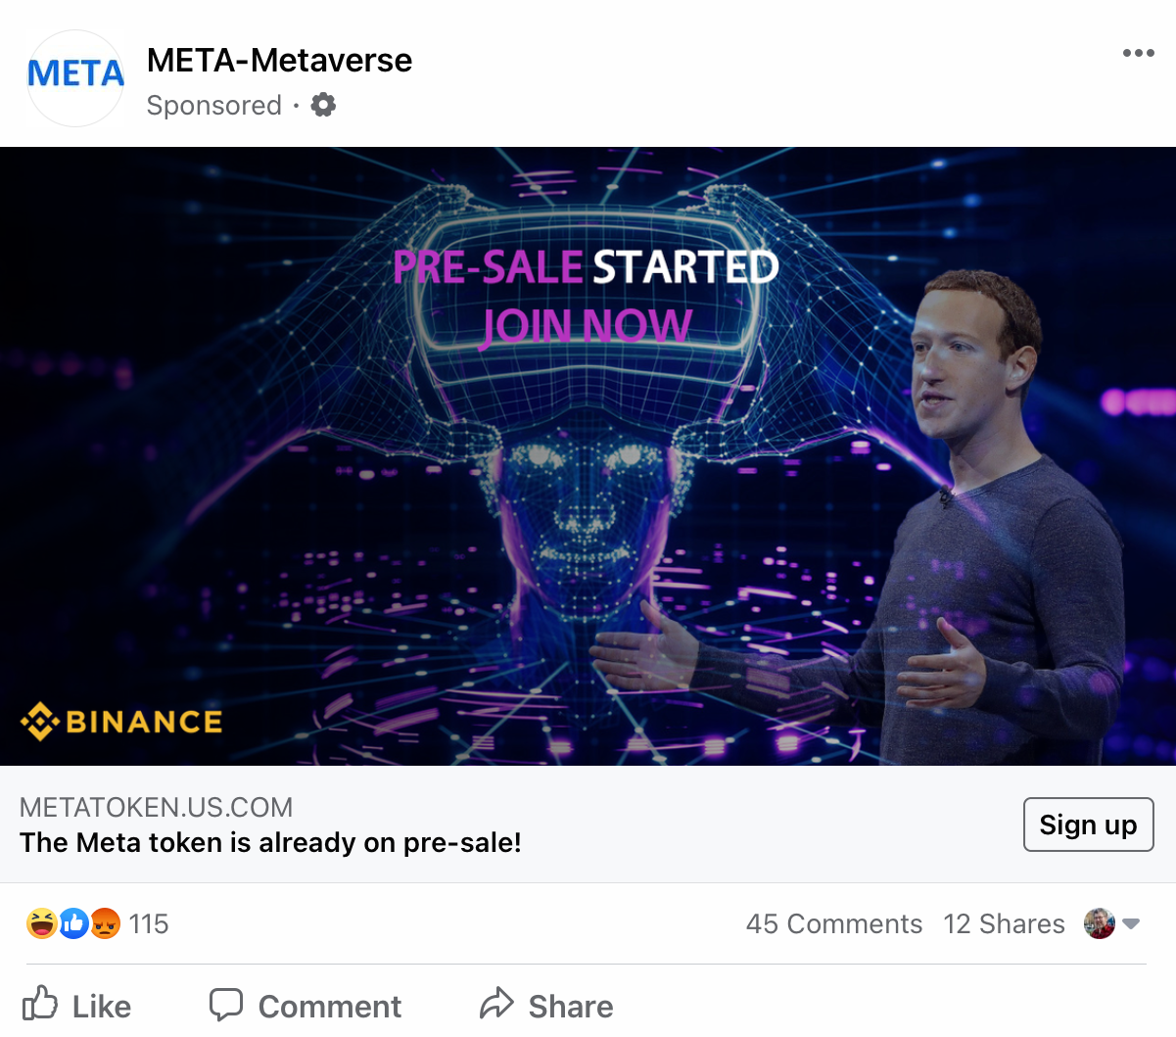View the 45 Comments
This screenshot has width=1176, height=1037.
point(834,922)
